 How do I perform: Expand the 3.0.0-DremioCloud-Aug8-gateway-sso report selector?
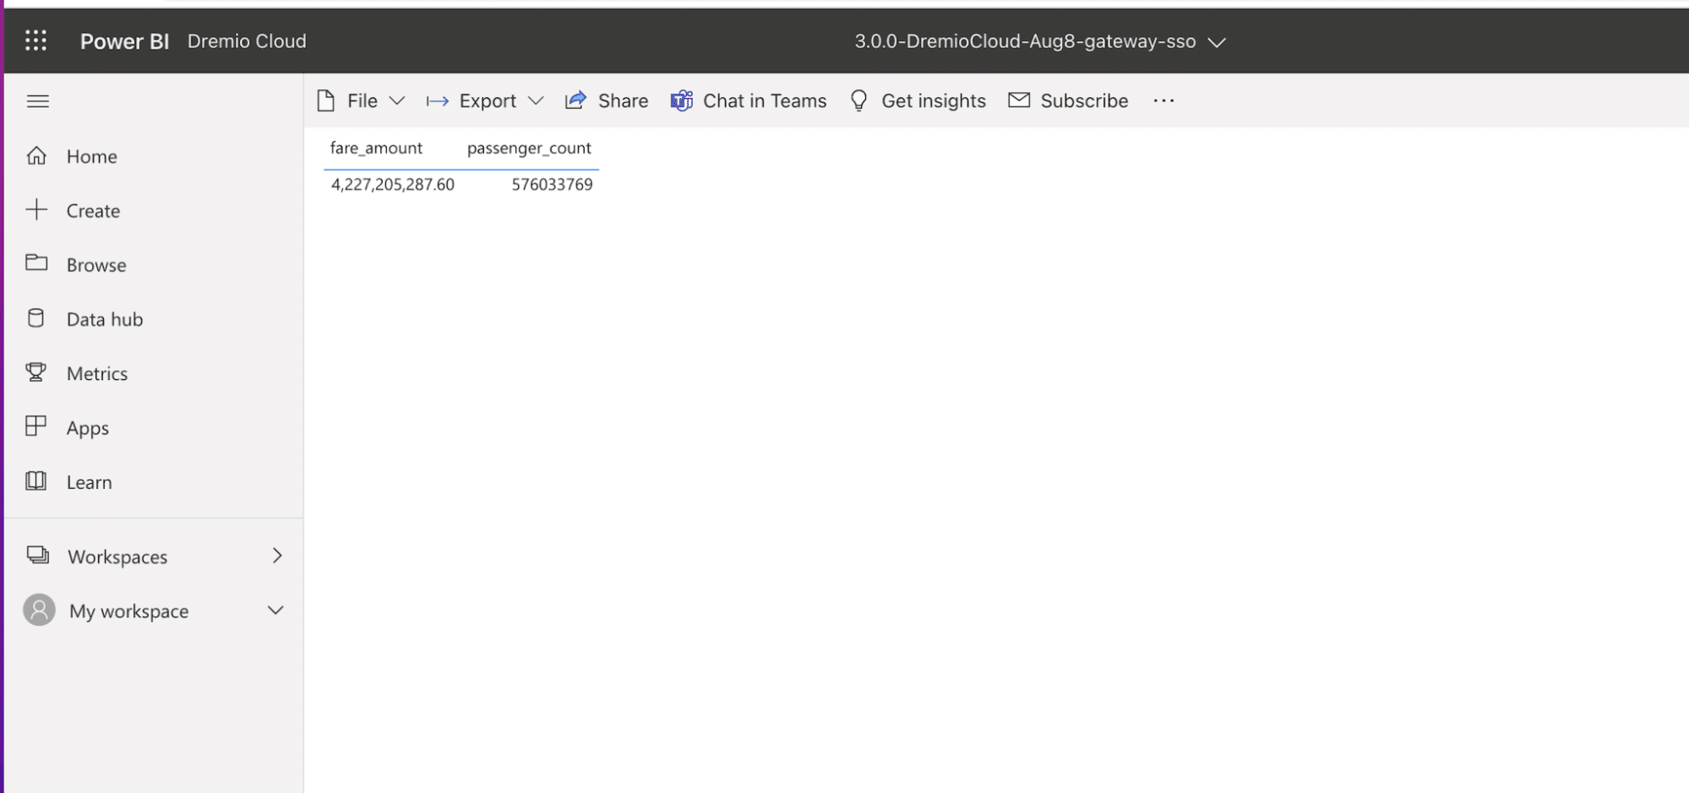pos(1217,41)
